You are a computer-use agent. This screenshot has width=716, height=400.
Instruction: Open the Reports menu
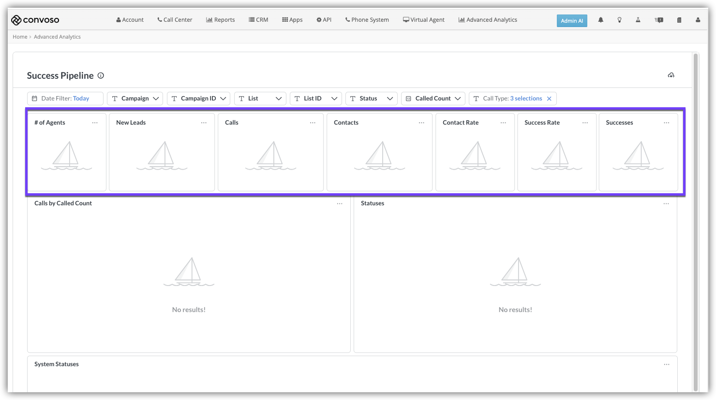(221, 20)
